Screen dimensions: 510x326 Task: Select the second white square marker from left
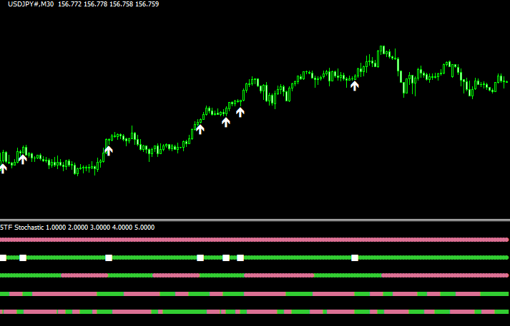pyautogui.click(x=23, y=258)
